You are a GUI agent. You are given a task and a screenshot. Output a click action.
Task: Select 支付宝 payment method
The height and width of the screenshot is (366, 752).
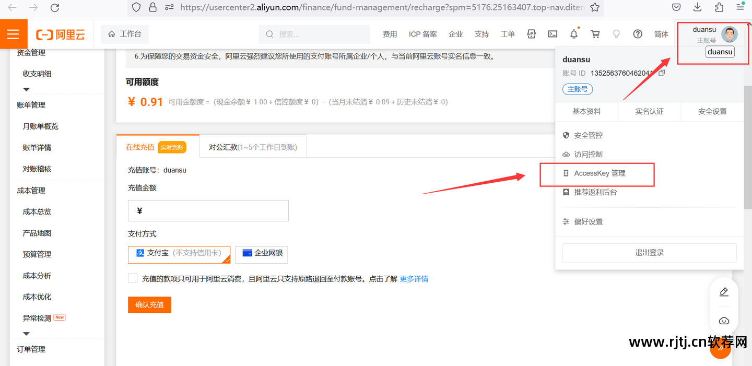tap(179, 255)
